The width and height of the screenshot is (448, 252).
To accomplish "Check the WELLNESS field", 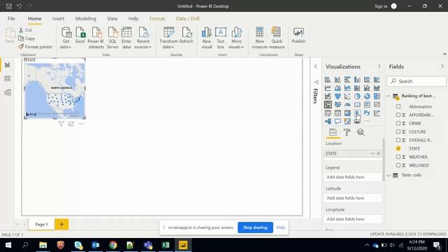I will [398, 165].
